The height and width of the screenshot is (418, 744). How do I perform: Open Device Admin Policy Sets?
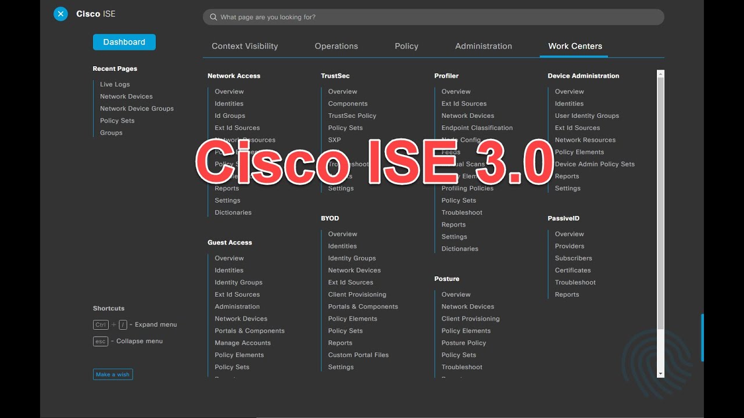coord(595,164)
